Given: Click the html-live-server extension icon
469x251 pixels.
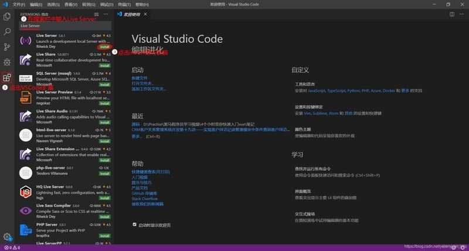Looking at the screenshot, I should [x=26, y=135].
